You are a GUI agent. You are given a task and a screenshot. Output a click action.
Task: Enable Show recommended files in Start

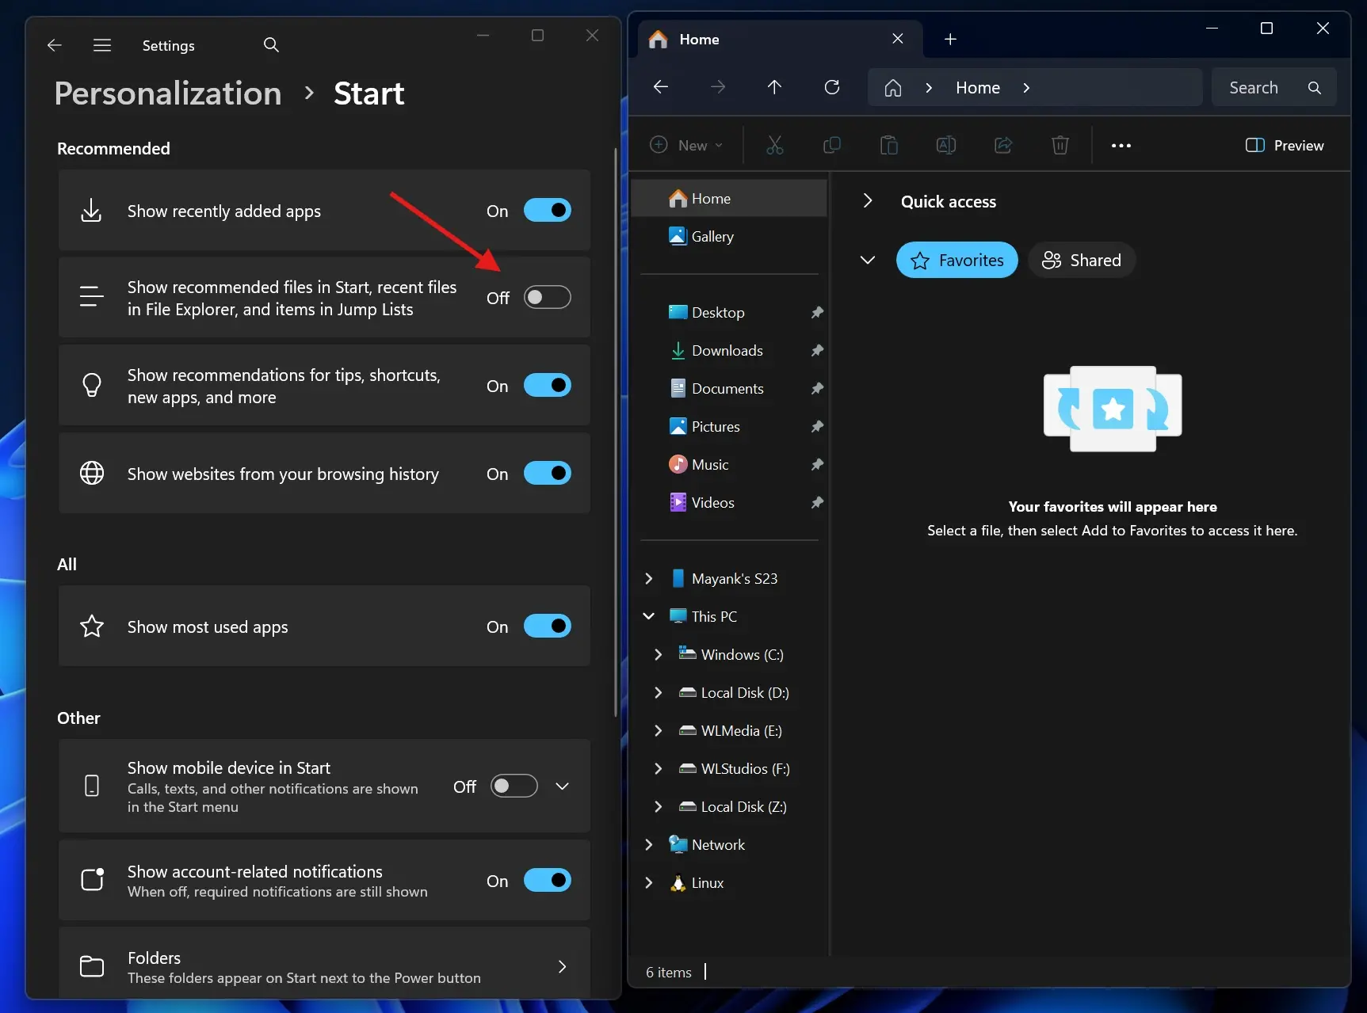(547, 297)
